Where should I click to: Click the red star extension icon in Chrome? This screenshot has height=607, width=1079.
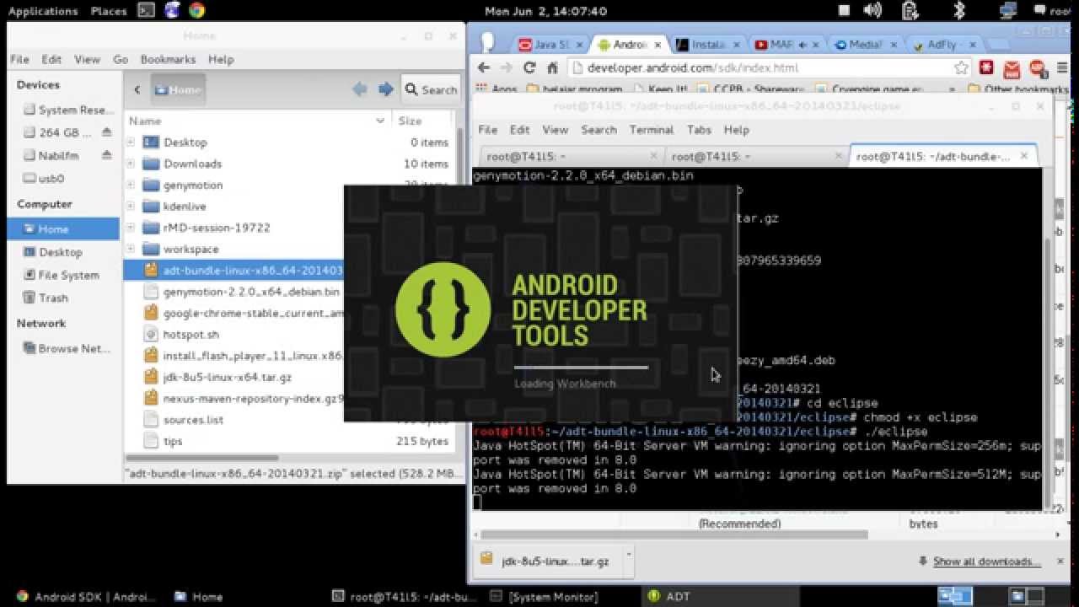[986, 68]
